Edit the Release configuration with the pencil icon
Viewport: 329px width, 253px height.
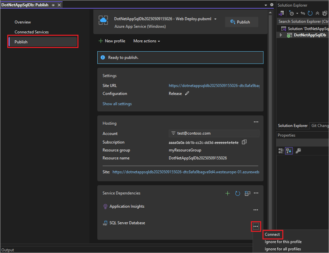coord(187,93)
